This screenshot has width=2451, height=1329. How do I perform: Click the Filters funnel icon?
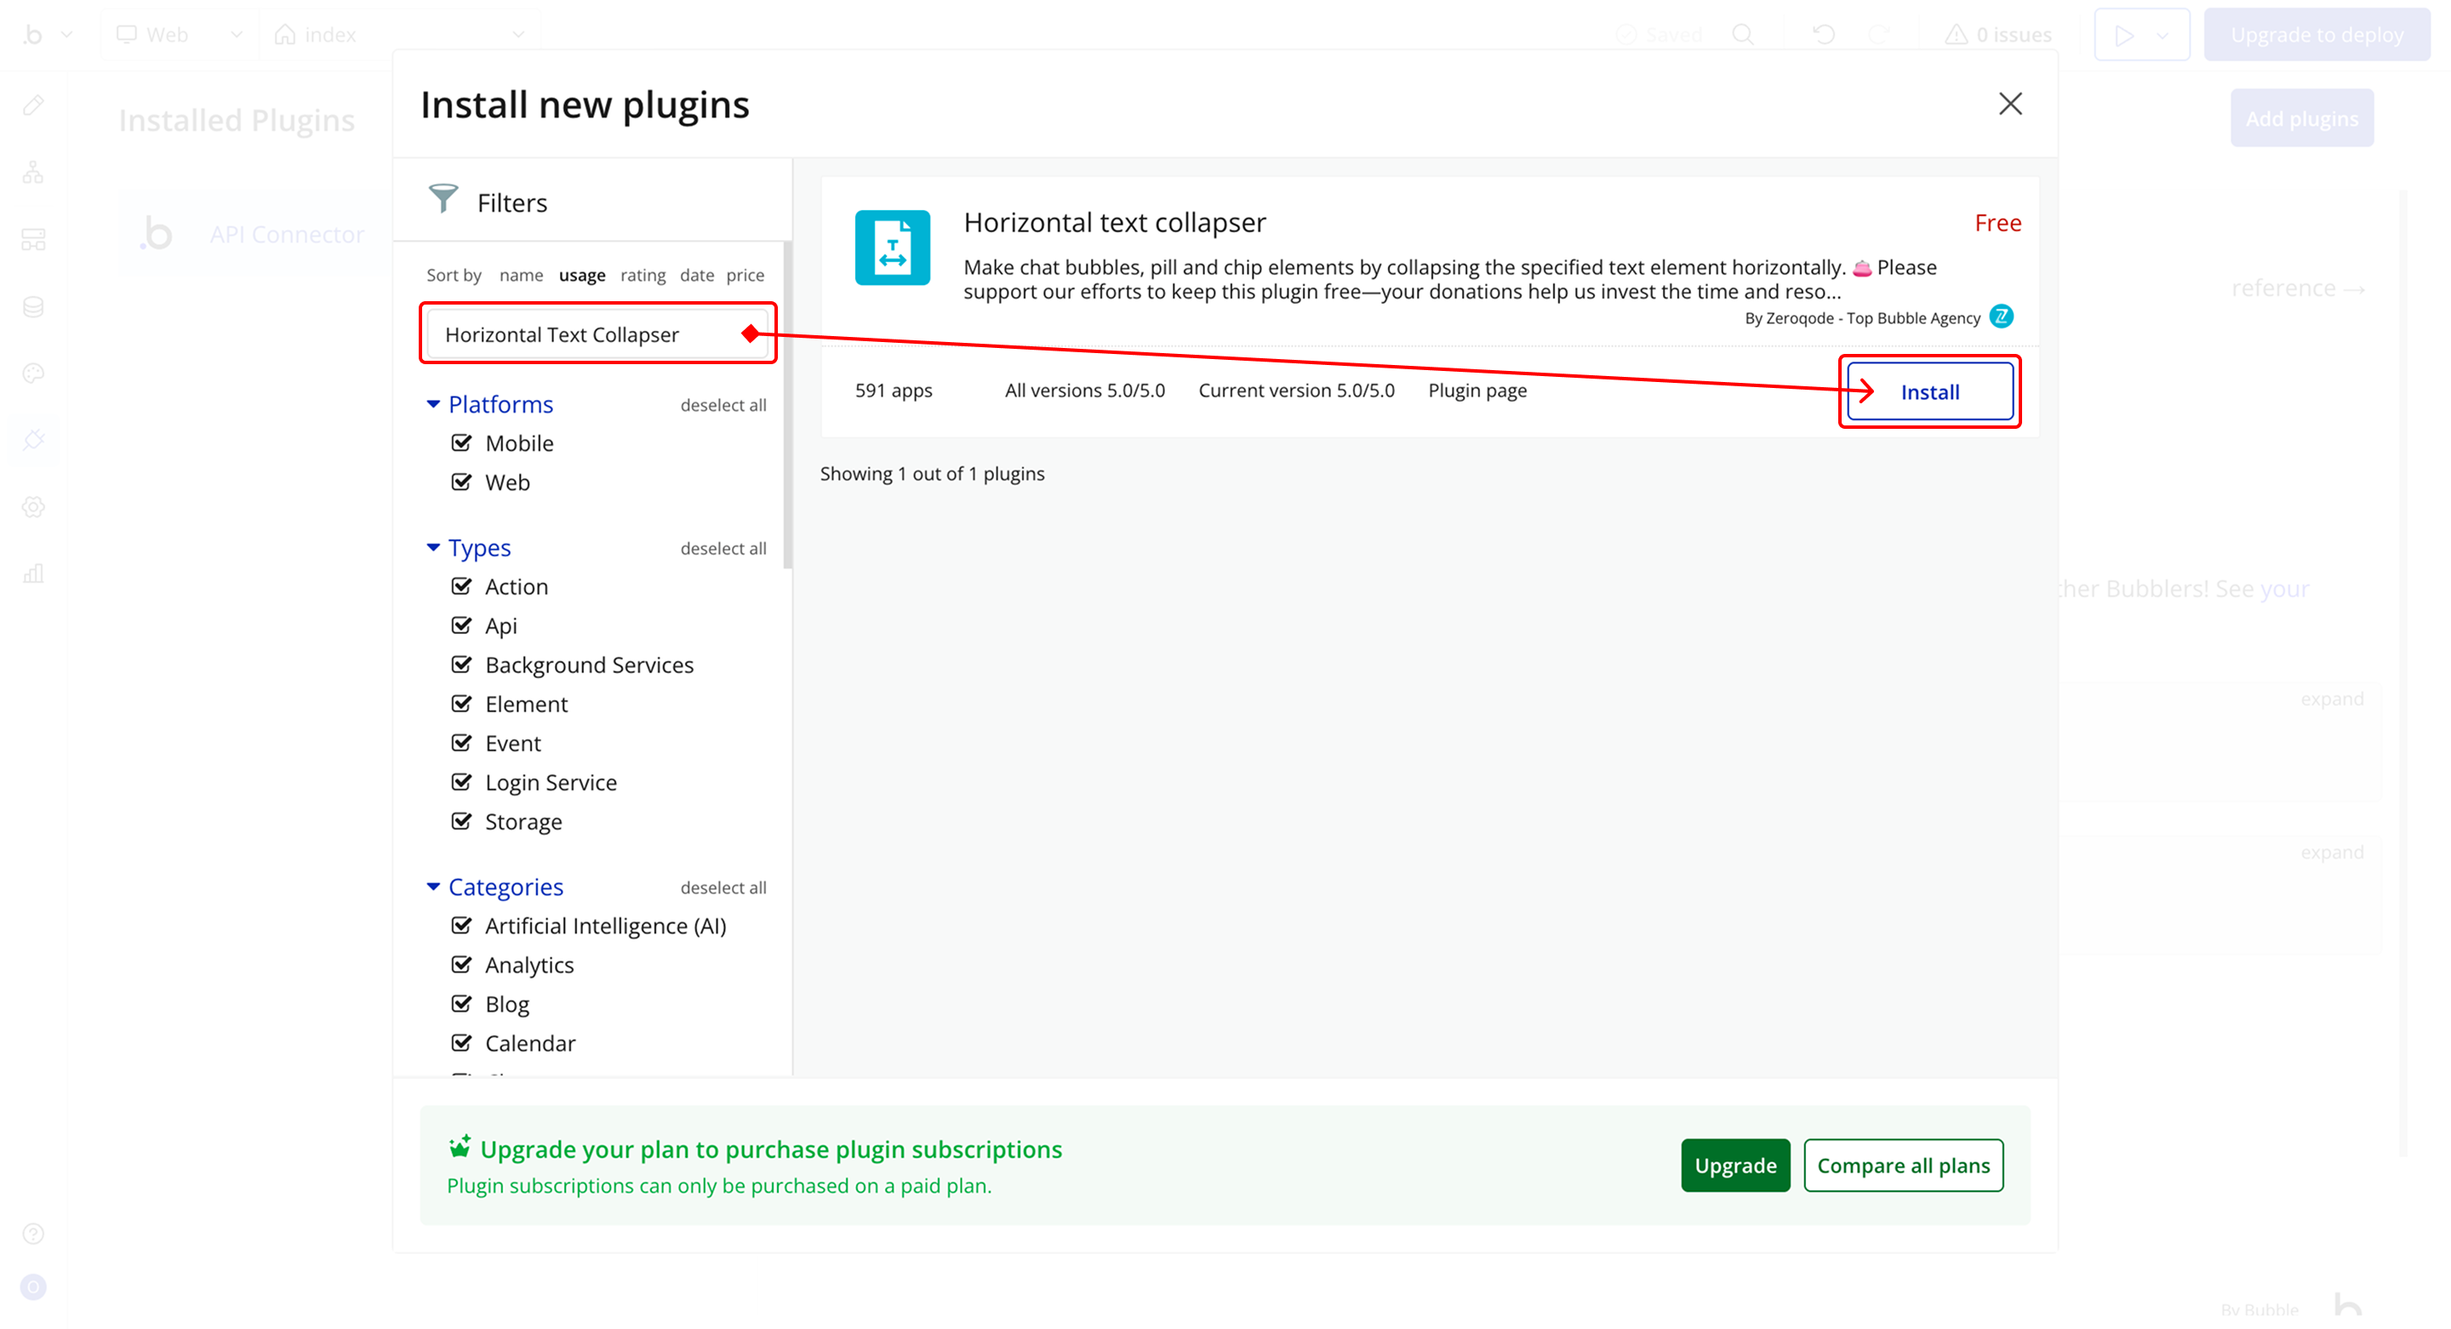(443, 199)
